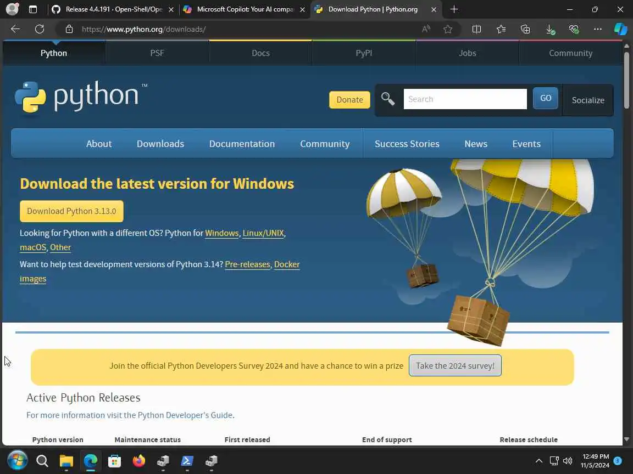The height and width of the screenshot is (474, 633).
Task: Follow the Windows link
Action: pos(221,233)
